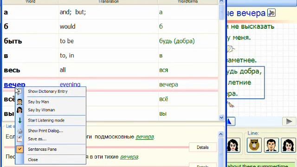This screenshot has height=167, width=297.
Task: Select the word 'быть' in table
Action: [x=13, y=41]
